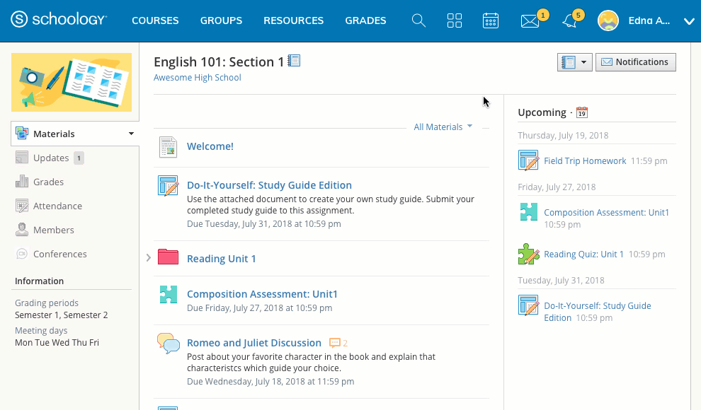Open the course options dropdown beside Notifications
The height and width of the screenshot is (410, 701).
(574, 62)
